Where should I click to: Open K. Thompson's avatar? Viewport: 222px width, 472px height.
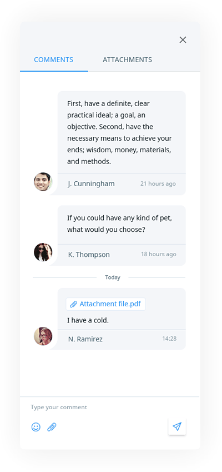43,252
